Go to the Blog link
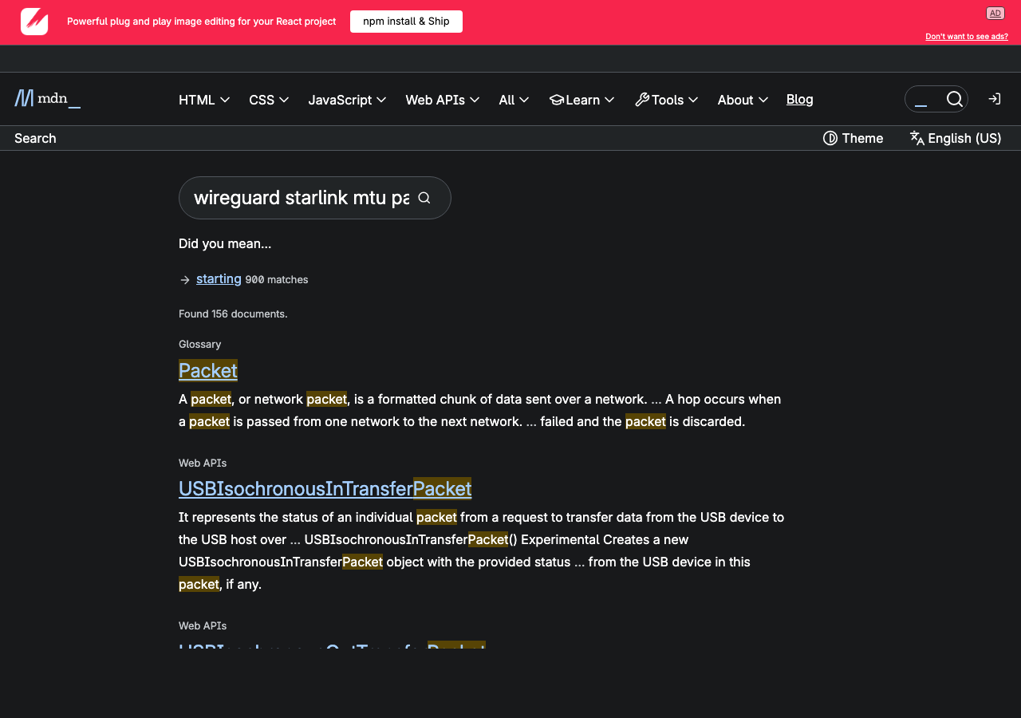This screenshot has height=718, width=1021. (x=799, y=99)
